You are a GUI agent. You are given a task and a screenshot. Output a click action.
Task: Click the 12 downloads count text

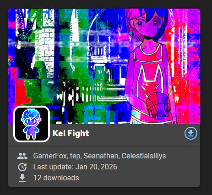56,178
